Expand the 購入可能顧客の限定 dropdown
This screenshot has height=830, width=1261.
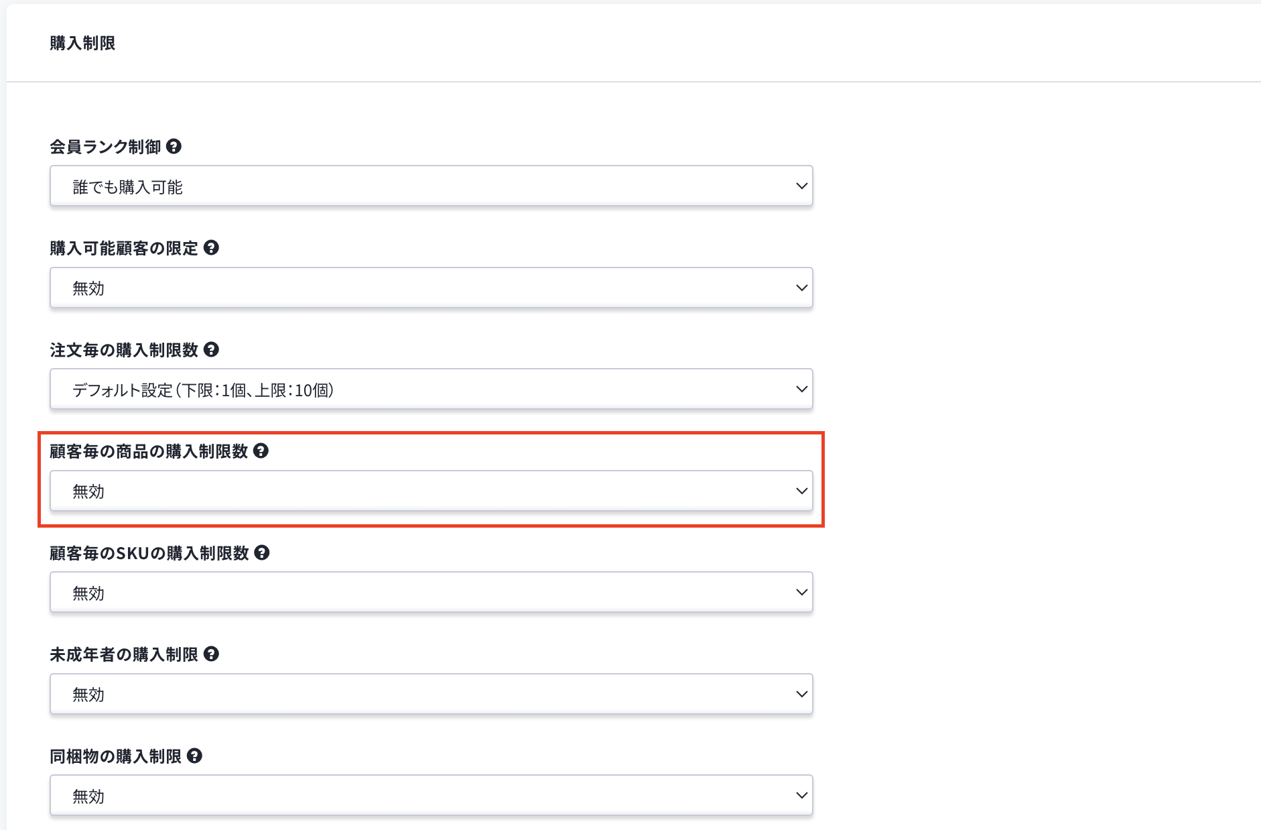[x=431, y=288]
